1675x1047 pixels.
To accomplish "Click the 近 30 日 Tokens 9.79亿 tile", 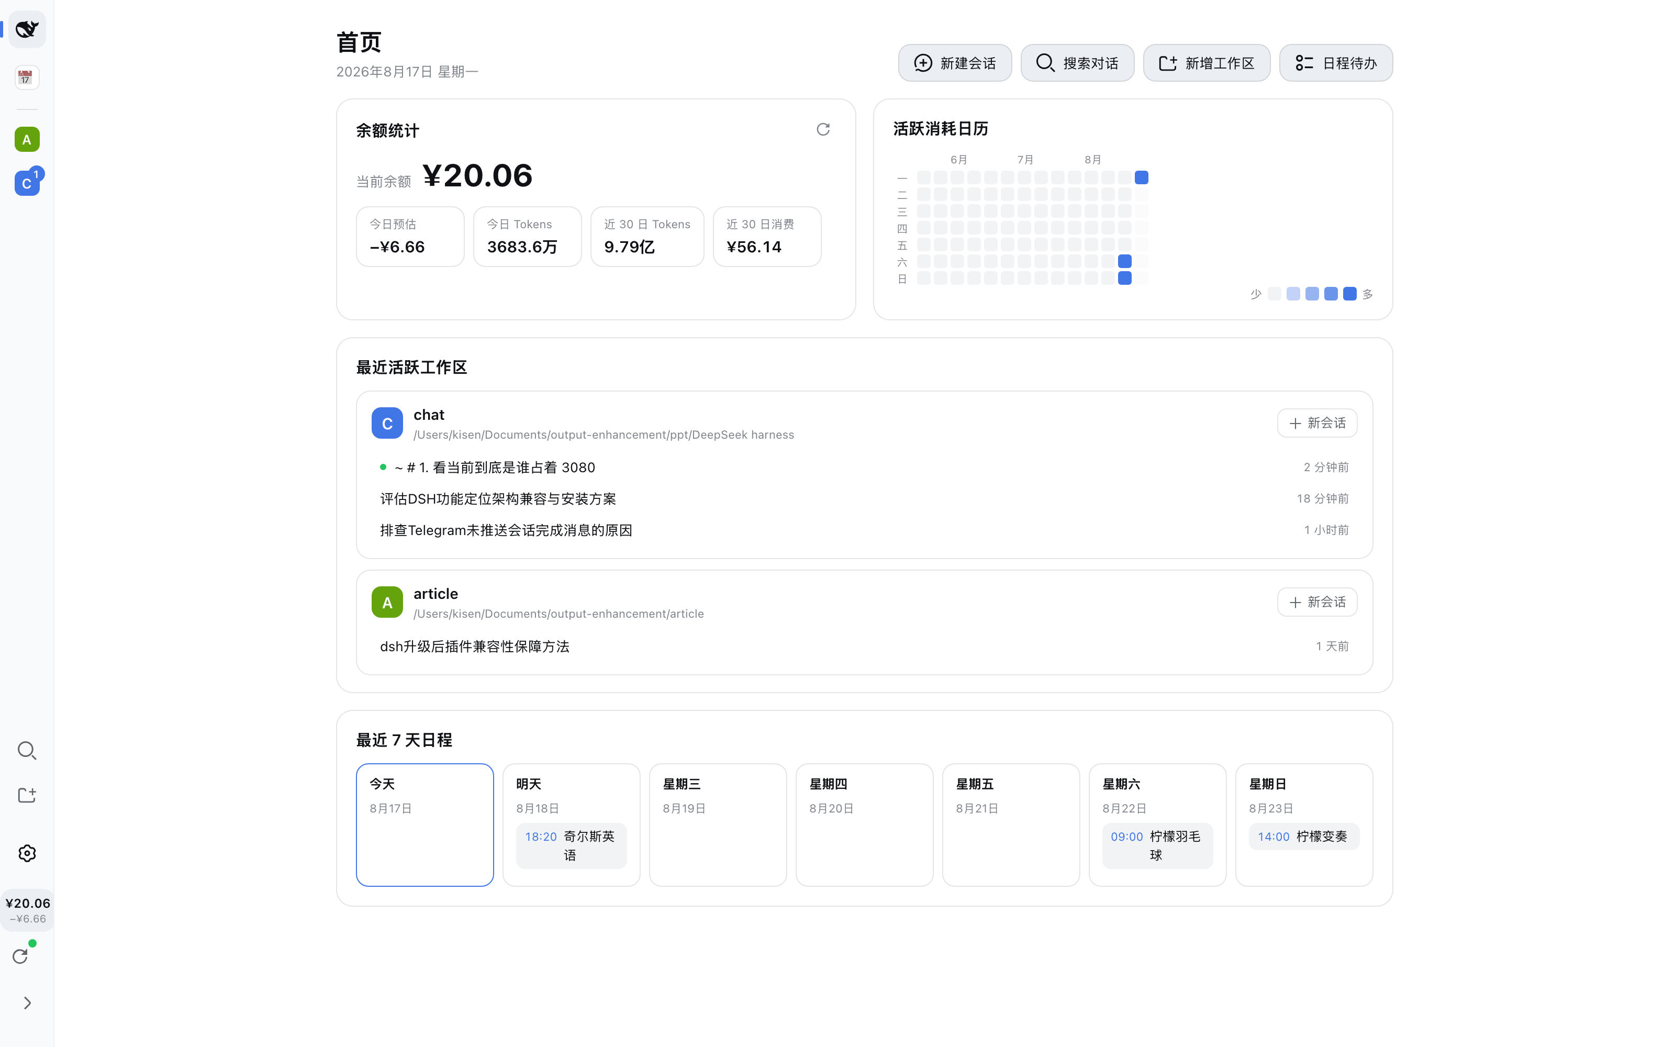I will pos(647,236).
